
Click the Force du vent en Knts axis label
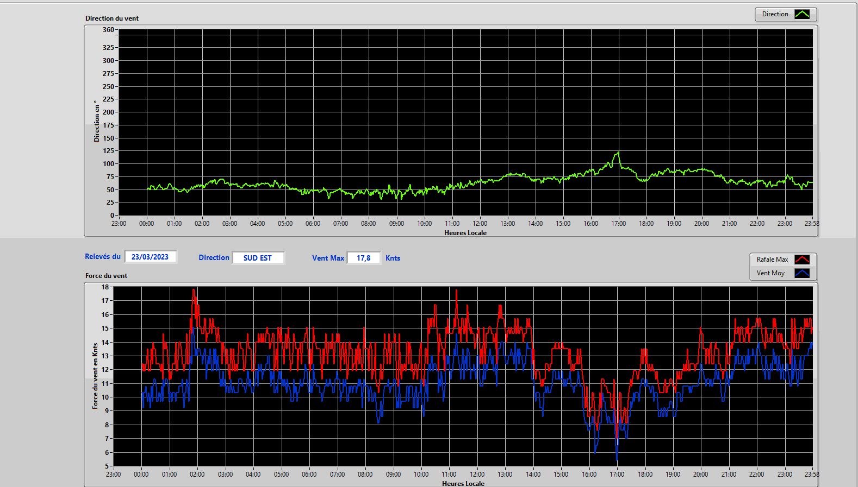coord(95,376)
